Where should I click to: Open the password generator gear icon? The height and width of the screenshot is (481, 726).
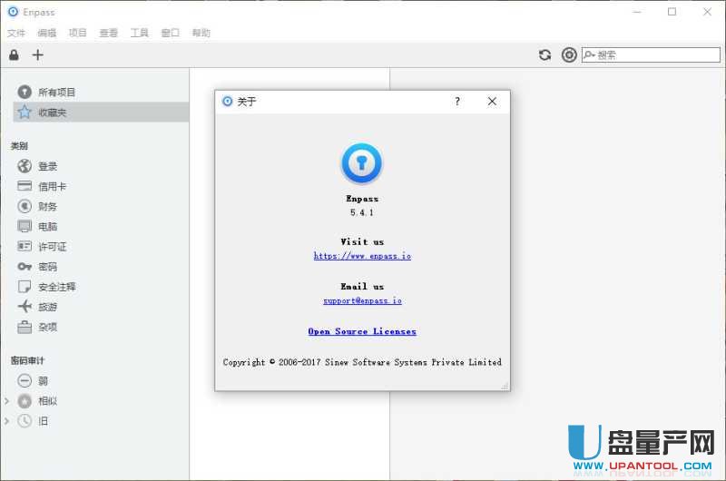(569, 54)
